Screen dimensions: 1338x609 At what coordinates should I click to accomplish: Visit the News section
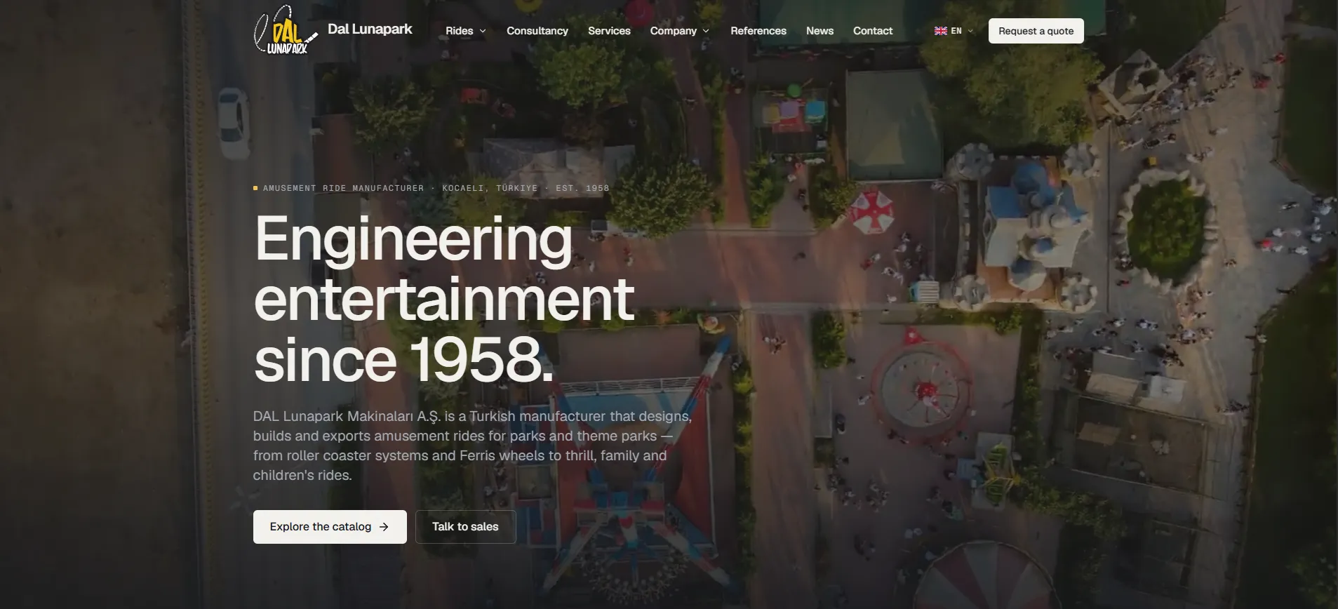click(819, 31)
